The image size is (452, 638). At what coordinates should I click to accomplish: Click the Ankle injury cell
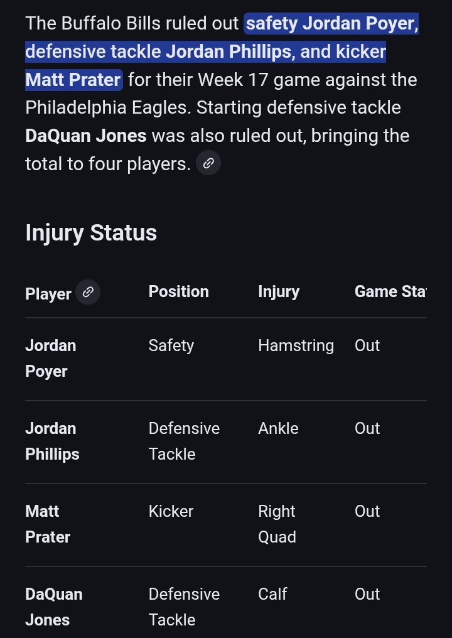[x=278, y=428]
